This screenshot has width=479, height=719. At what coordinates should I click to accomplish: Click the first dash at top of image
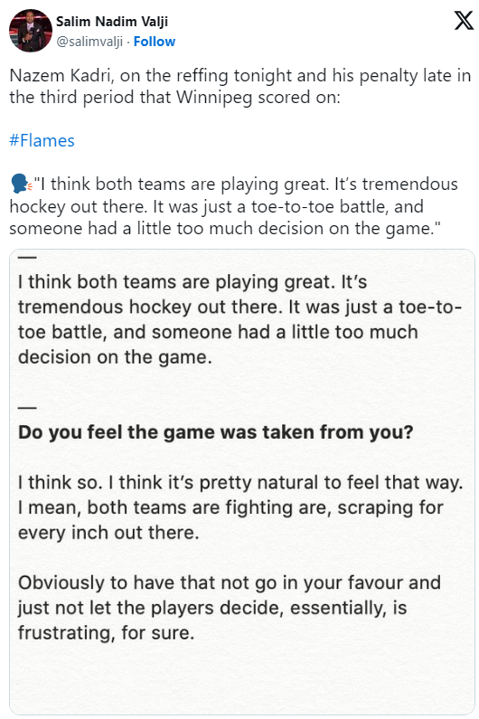pyautogui.click(x=27, y=257)
